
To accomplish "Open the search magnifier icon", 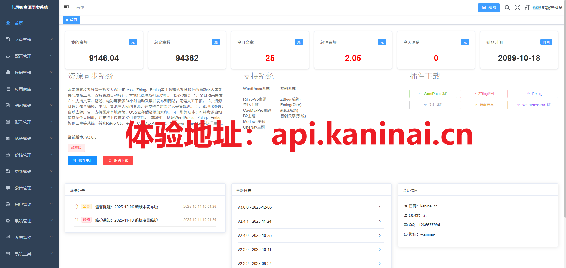I will 507,8.
